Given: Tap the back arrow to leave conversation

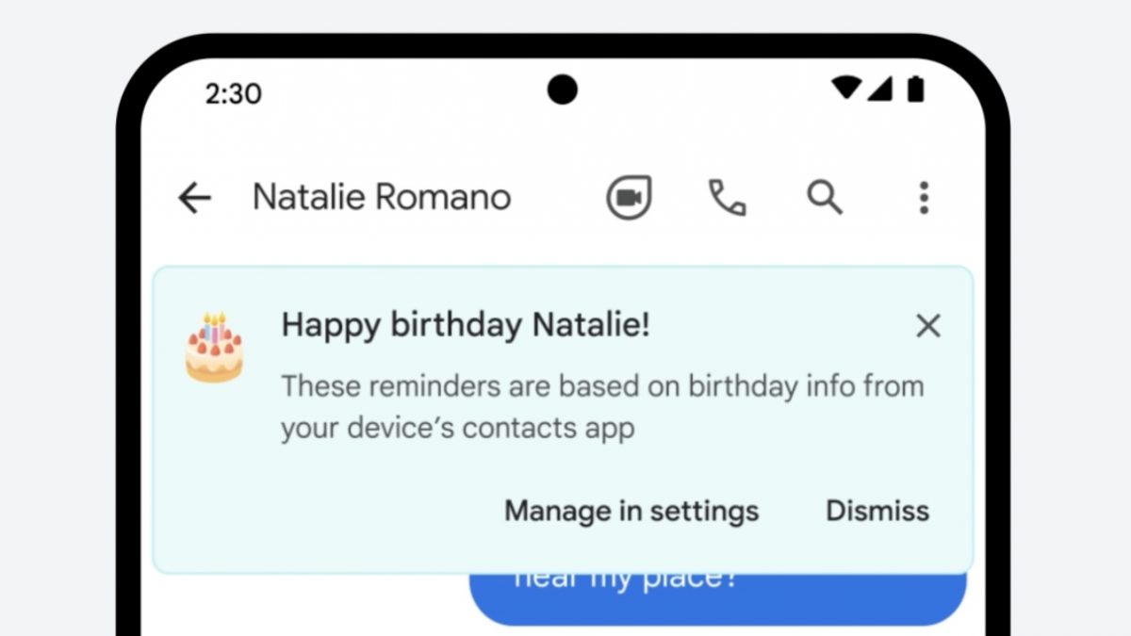Looking at the screenshot, I should click(x=195, y=198).
